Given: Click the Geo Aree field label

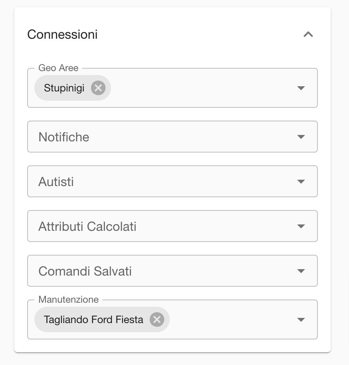Looking at the screenshot, I should (58, 68).
